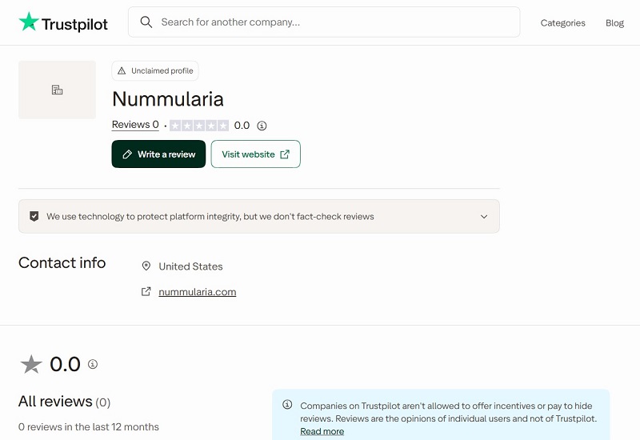Click the location pin icon by United States
This screenshot has width=640, height=440.
point(146,266)
